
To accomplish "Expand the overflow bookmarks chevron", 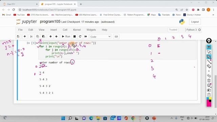I will [213, 15].
